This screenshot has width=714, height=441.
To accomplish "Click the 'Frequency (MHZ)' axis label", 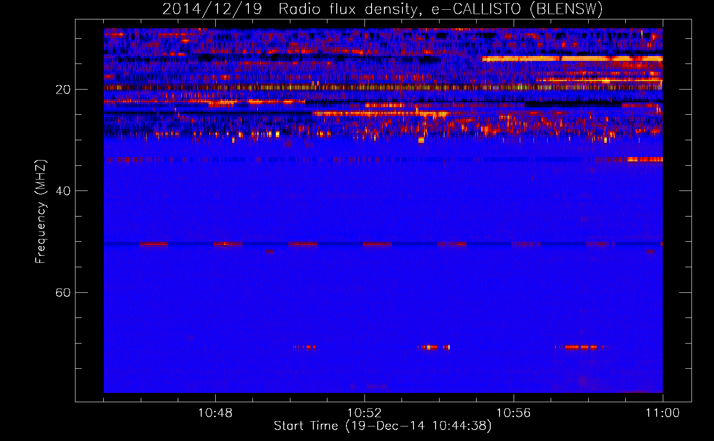I will click(x=41, y=212).
